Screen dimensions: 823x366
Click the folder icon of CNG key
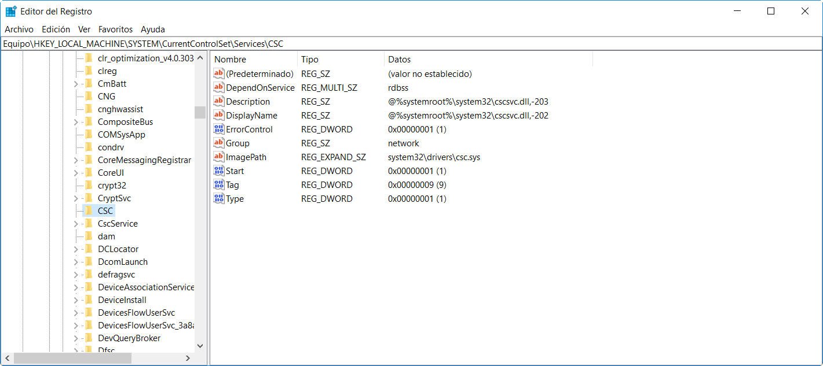(x=89, y=97)
